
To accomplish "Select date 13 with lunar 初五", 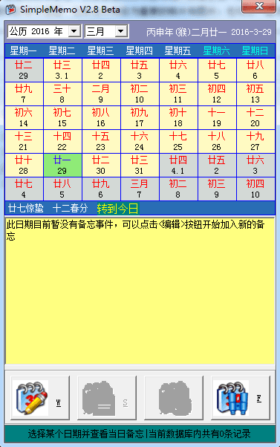I will coord(255,94).
